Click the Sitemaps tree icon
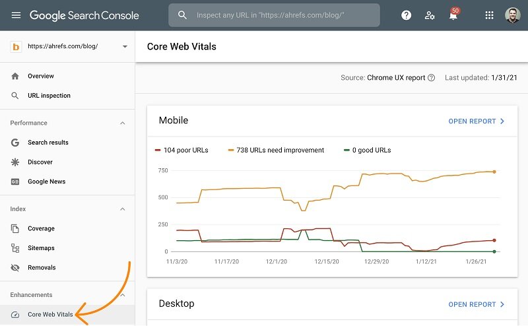Screen dimensions: 528x326 [x=15, y=248]
